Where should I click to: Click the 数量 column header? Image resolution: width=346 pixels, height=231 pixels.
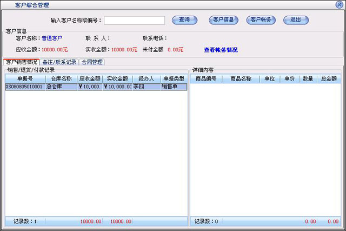(308, 79)
